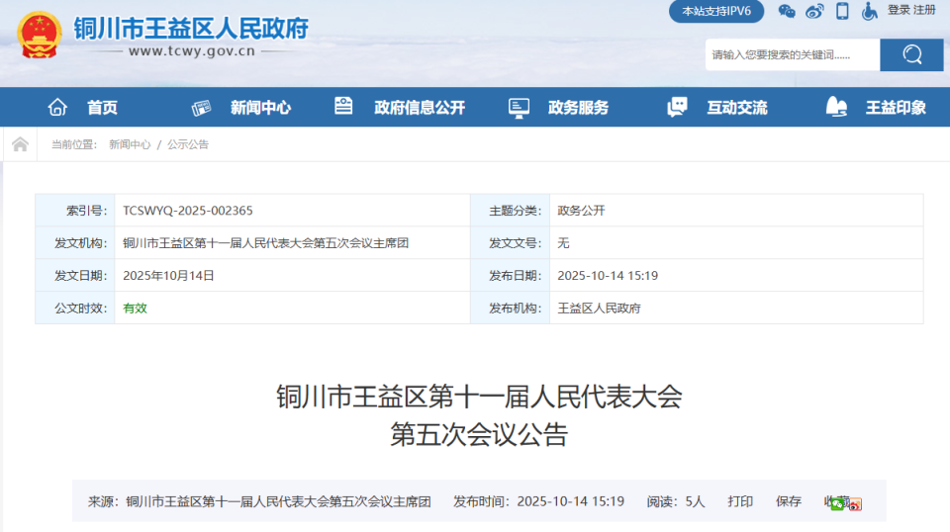This screenshot has height=532, width=950.
Task: Click the www.tcwy.gov.cn address text
Action: (x=191, y=51)
